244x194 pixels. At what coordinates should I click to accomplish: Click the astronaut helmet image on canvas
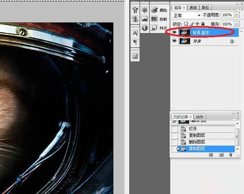click(x=57, y=108)
